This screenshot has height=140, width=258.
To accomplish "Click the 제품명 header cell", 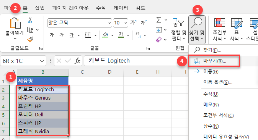I will (42, 81).
